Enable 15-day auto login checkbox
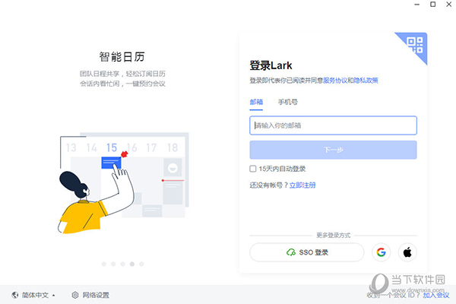 pos(253,169)
